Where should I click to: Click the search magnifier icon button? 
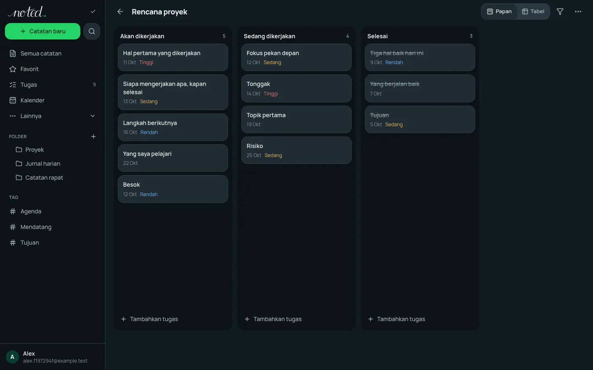tap(92, 31)
